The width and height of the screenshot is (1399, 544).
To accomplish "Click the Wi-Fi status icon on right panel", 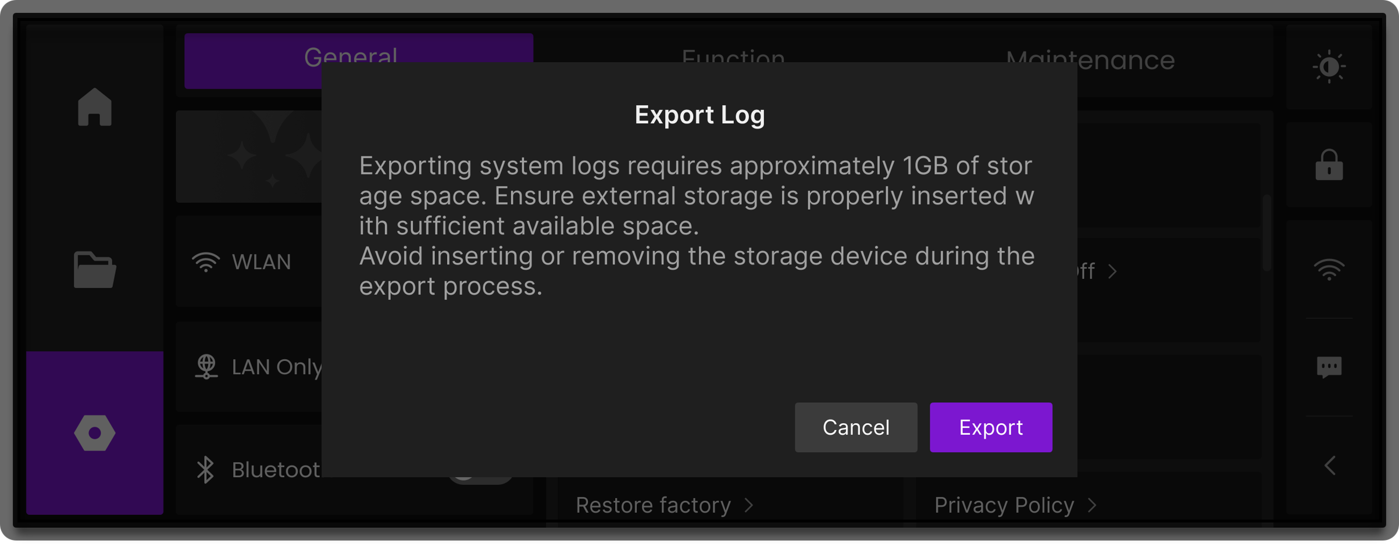I will (1329, 270).
